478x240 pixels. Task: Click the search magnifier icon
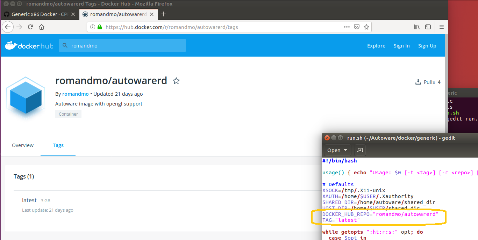(x=65, y=46)
